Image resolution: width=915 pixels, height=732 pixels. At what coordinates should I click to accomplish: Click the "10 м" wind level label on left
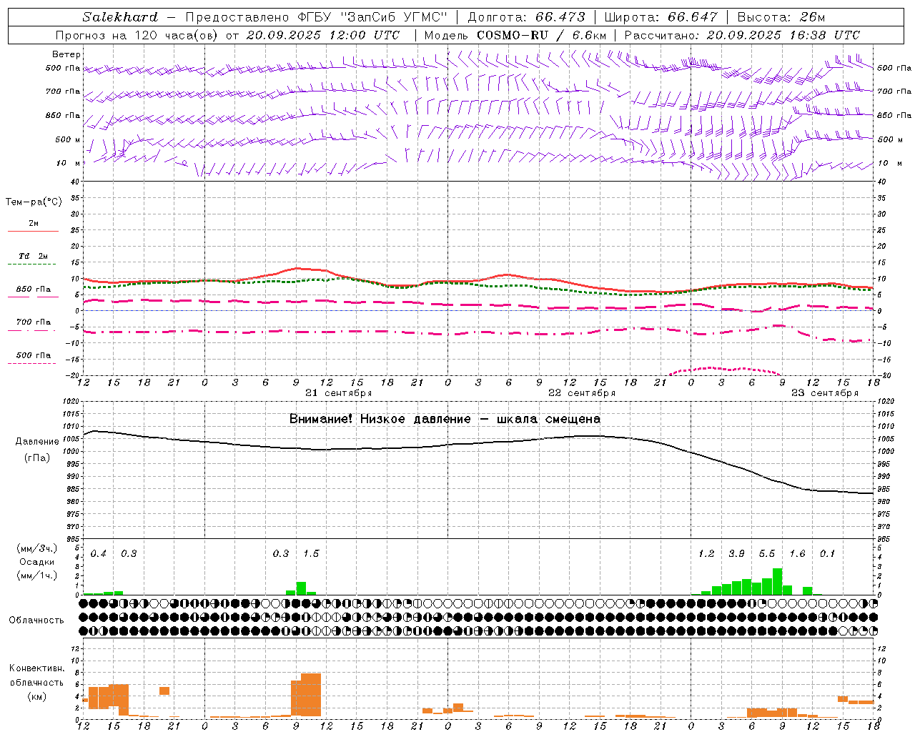(x=69, y=163)
